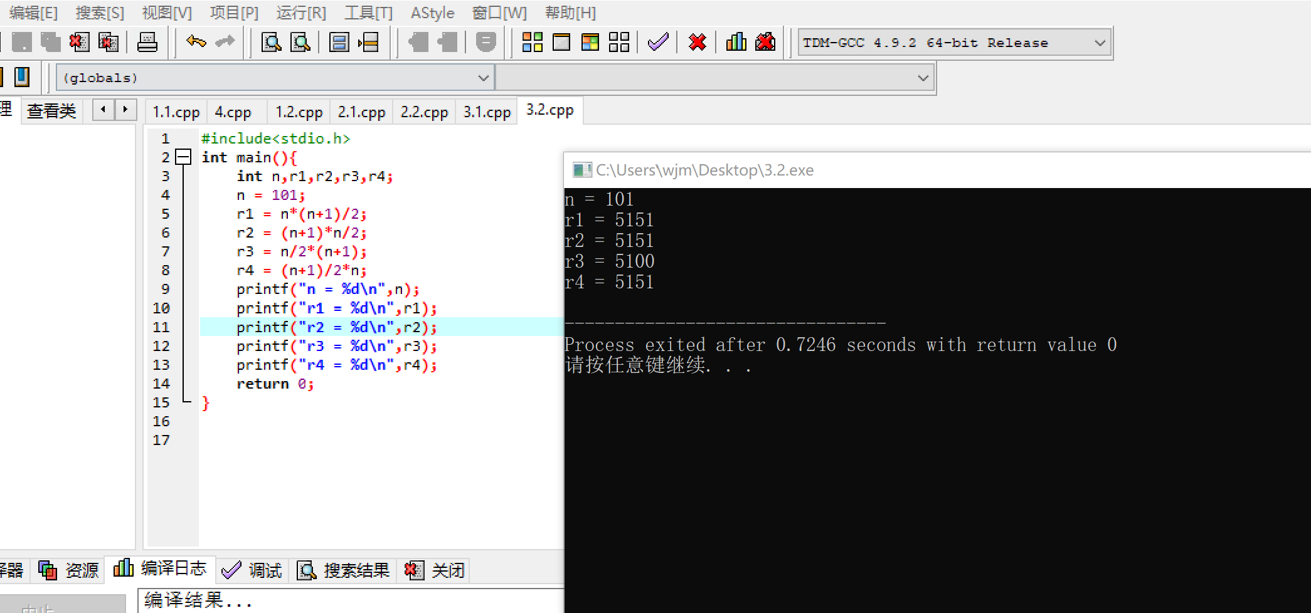Click the 关闭 tab in bottom panel
This screenshot has width=1311, height=613.
pyautogui.click(x=434, y=570)
